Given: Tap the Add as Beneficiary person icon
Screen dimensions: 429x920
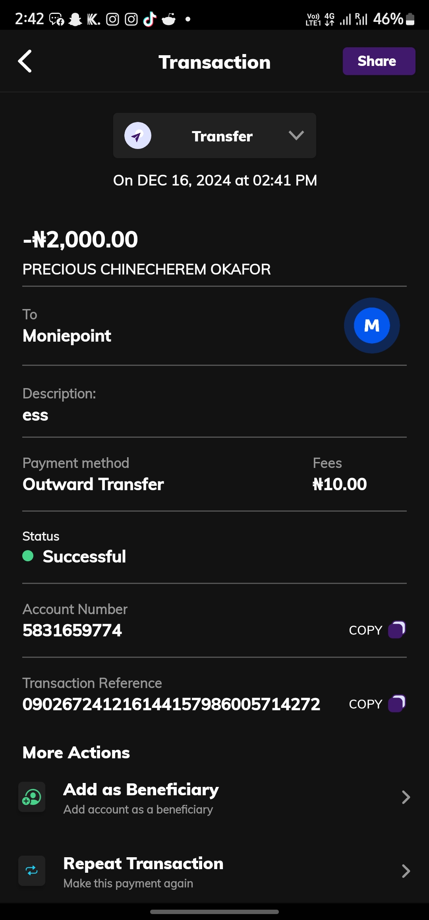Looking at the screenshot, I should point(32,797).
